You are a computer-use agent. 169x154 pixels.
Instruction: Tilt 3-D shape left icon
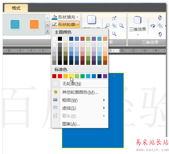(153, 26)
